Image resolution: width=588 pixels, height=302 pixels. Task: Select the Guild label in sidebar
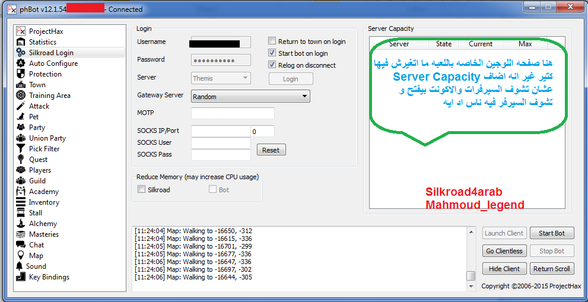37,181
